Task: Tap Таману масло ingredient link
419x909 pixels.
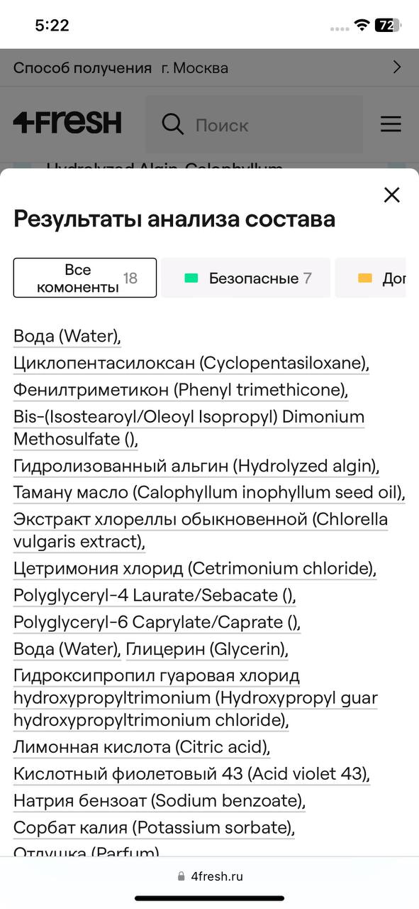Action: (x=209, y=492)
